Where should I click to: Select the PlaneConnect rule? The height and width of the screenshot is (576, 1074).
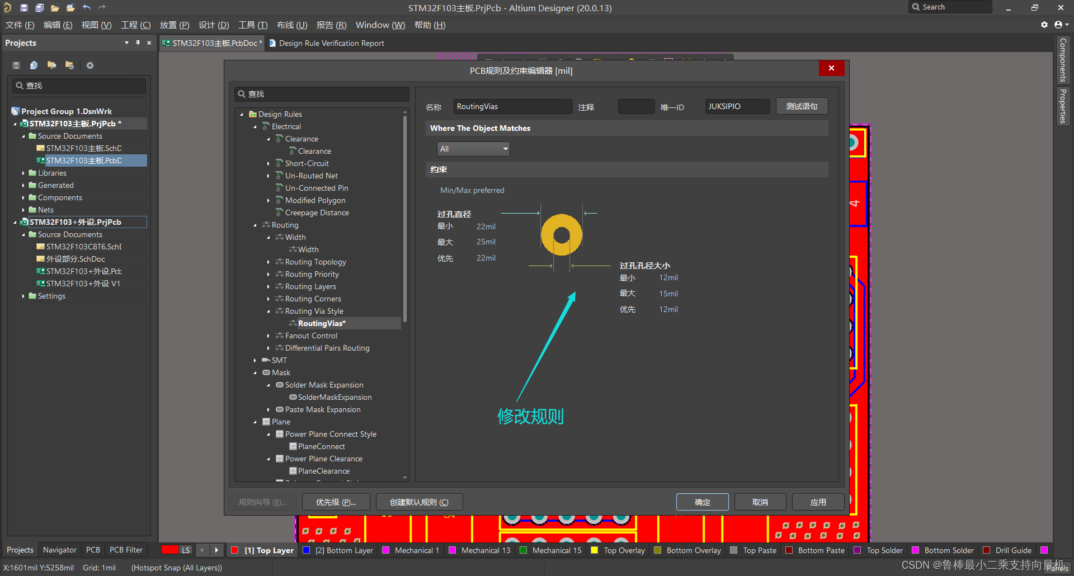pos(321,447)
